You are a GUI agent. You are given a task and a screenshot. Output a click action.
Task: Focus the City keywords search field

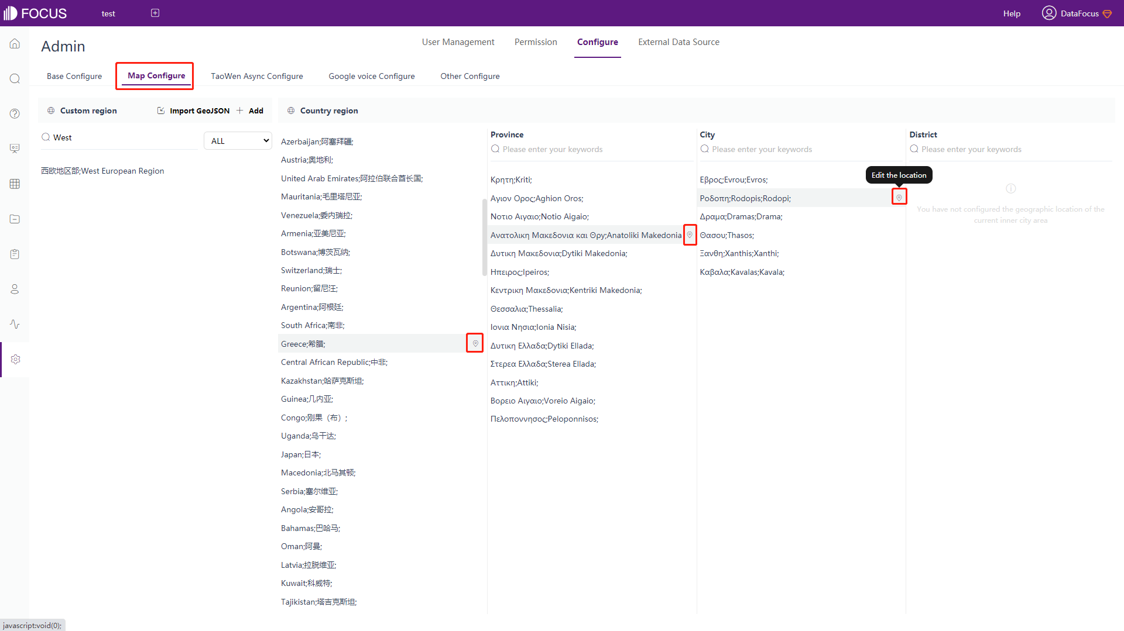(x=801, y=149)
